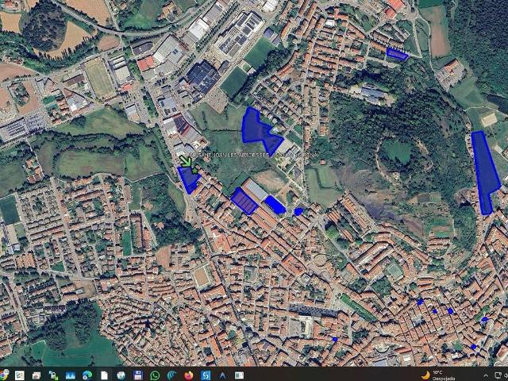Open the dark letter A app icon
Viewport: 508px width, 381px height.
222,375
